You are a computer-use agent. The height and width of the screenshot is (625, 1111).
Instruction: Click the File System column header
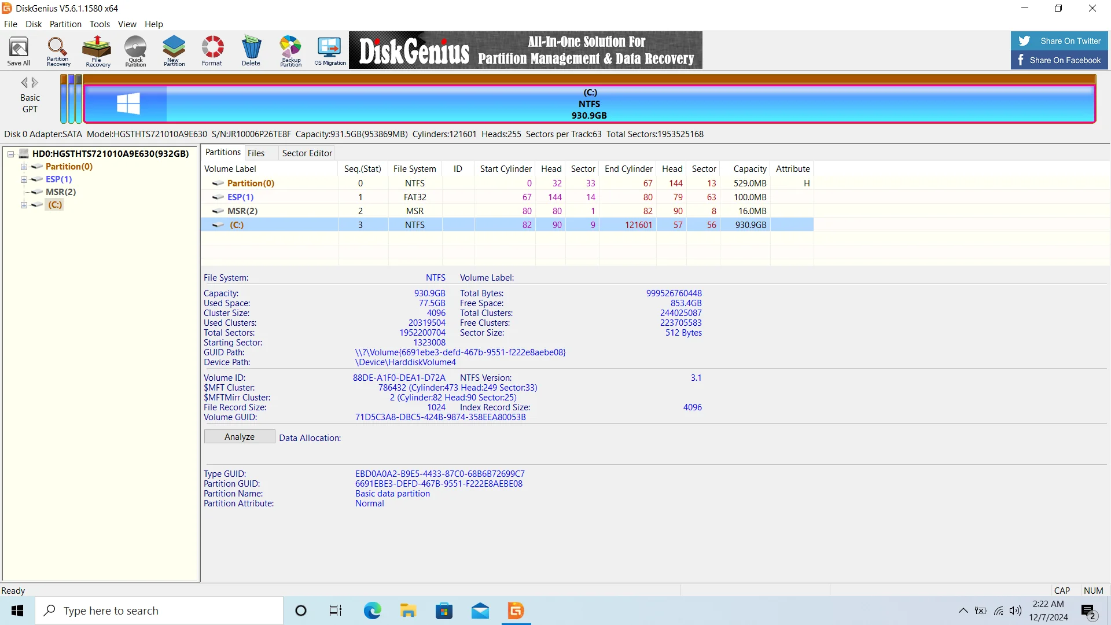click(415, 169)
